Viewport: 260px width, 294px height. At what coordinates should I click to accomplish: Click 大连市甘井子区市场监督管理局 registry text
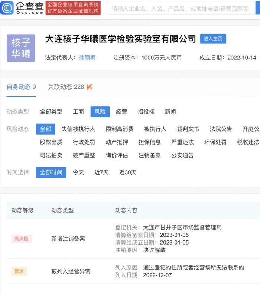click(182, 227)
